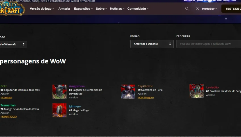Open the Corujas guild link

tap(6, 98)
